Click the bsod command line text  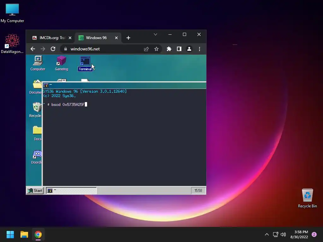(68, 105)
